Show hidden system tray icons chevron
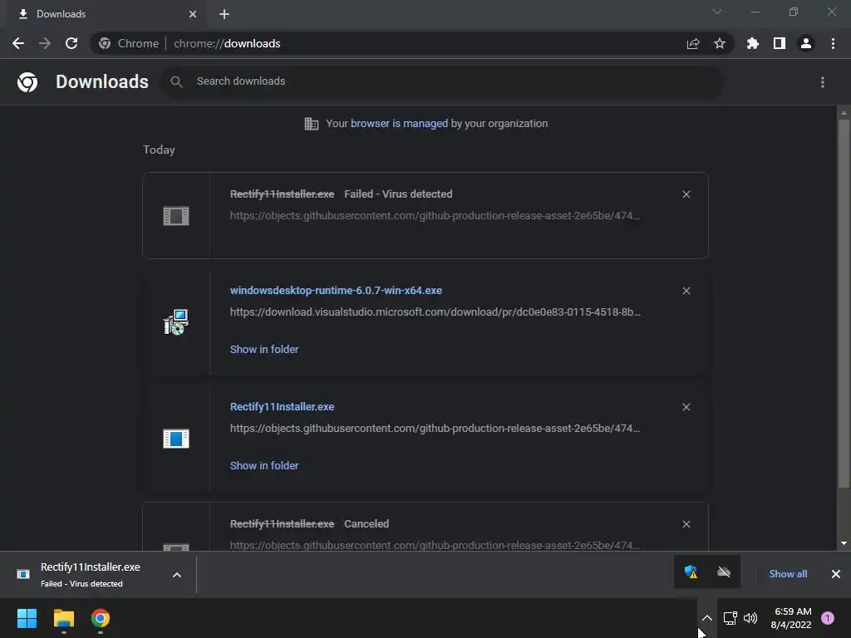Viewport: 851px width, 638px height. tap(706, 618)
